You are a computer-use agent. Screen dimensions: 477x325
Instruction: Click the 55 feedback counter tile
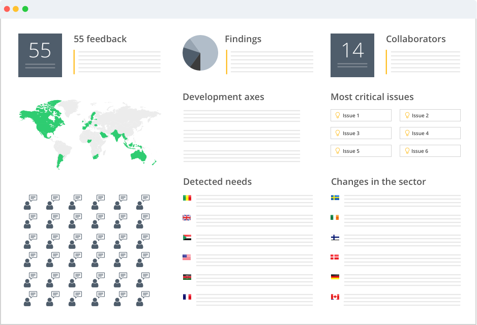pyautogui.click(x=40, y=55)
